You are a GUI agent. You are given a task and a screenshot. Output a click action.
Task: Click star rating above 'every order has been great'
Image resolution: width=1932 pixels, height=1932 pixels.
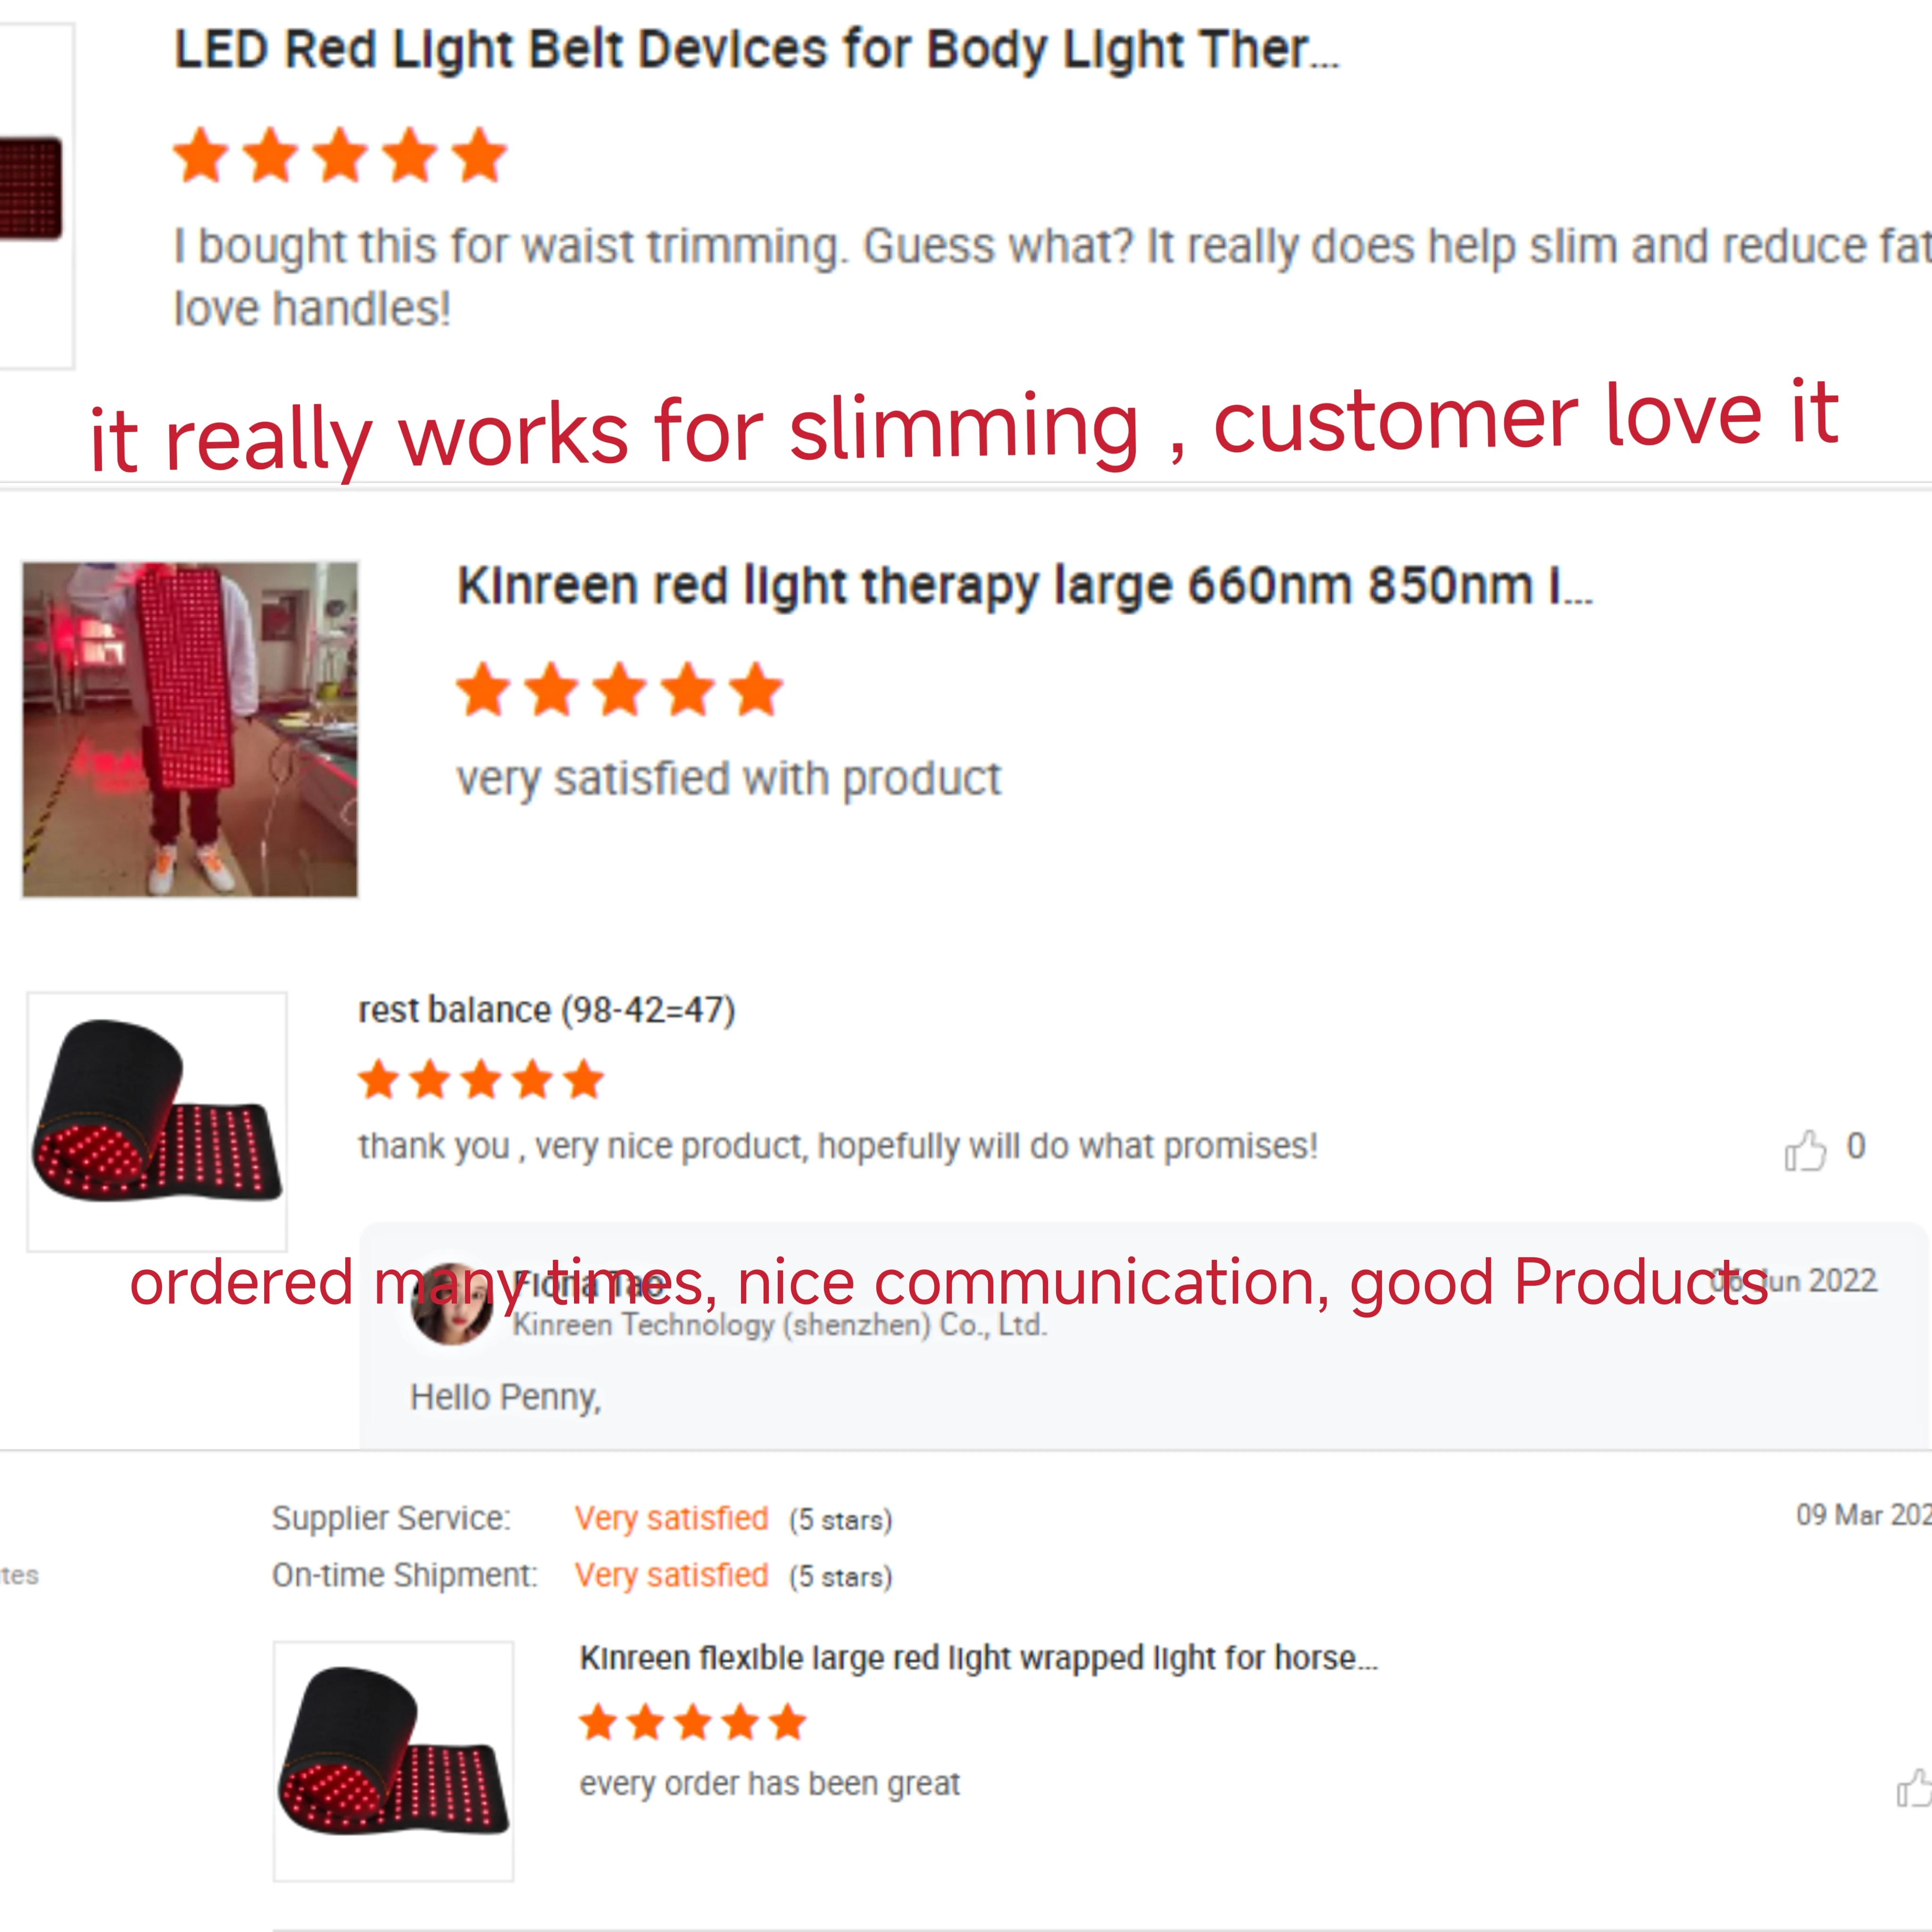(x=692, y=1722)
